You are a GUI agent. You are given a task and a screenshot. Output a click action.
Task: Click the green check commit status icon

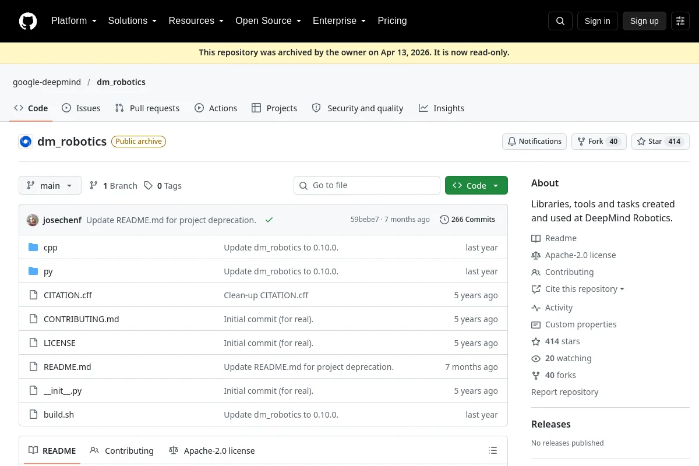coord(269,220)
